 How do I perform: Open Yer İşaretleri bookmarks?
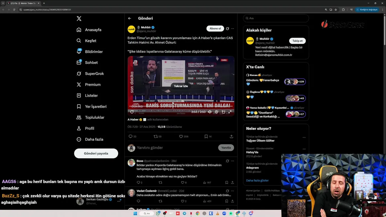[91, 106]
